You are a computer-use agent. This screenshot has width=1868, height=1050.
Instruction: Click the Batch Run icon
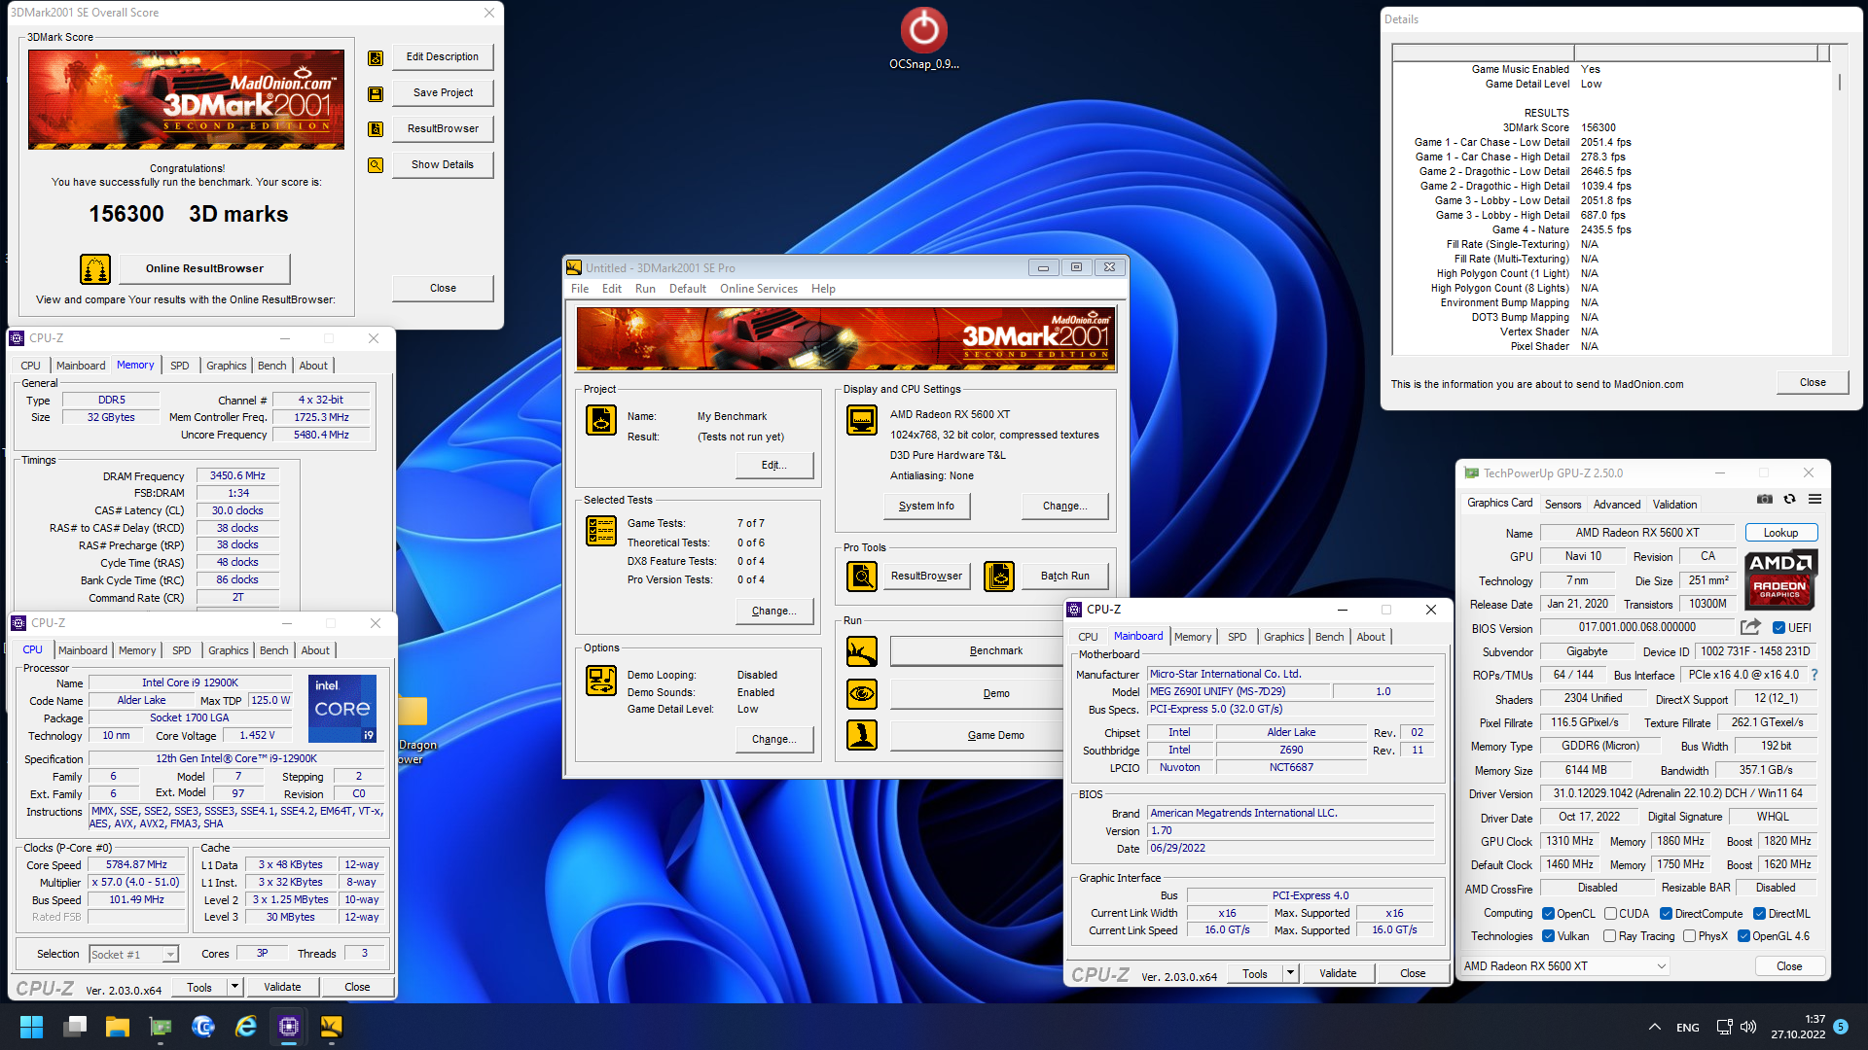pos(999,577)
